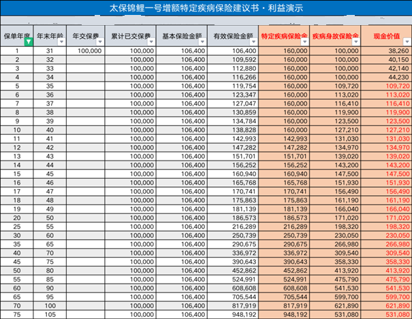Image resolution: width=412 pixels, height=319 pixels.
Task: Open the 有效保险金额 column filter dropdown
Action: tap(253, 41)
